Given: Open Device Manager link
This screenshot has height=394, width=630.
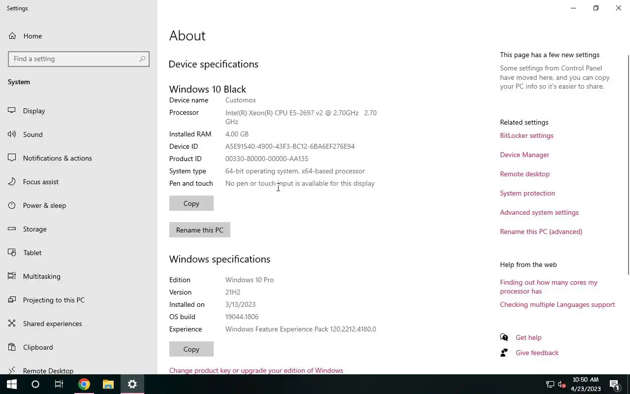Looking at the screenshot, I should click(x=525, y=155).
